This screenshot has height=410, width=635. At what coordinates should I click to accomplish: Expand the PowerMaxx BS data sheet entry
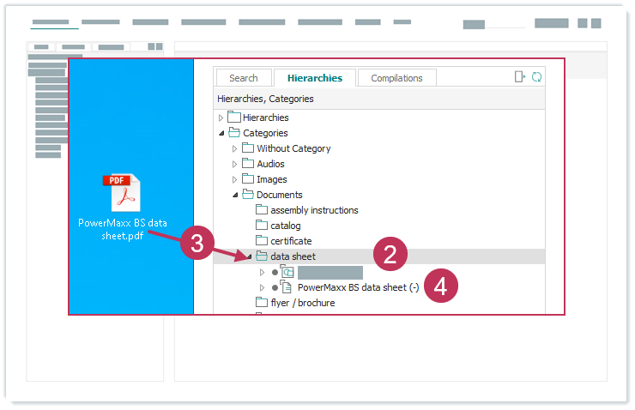[263, 287]
